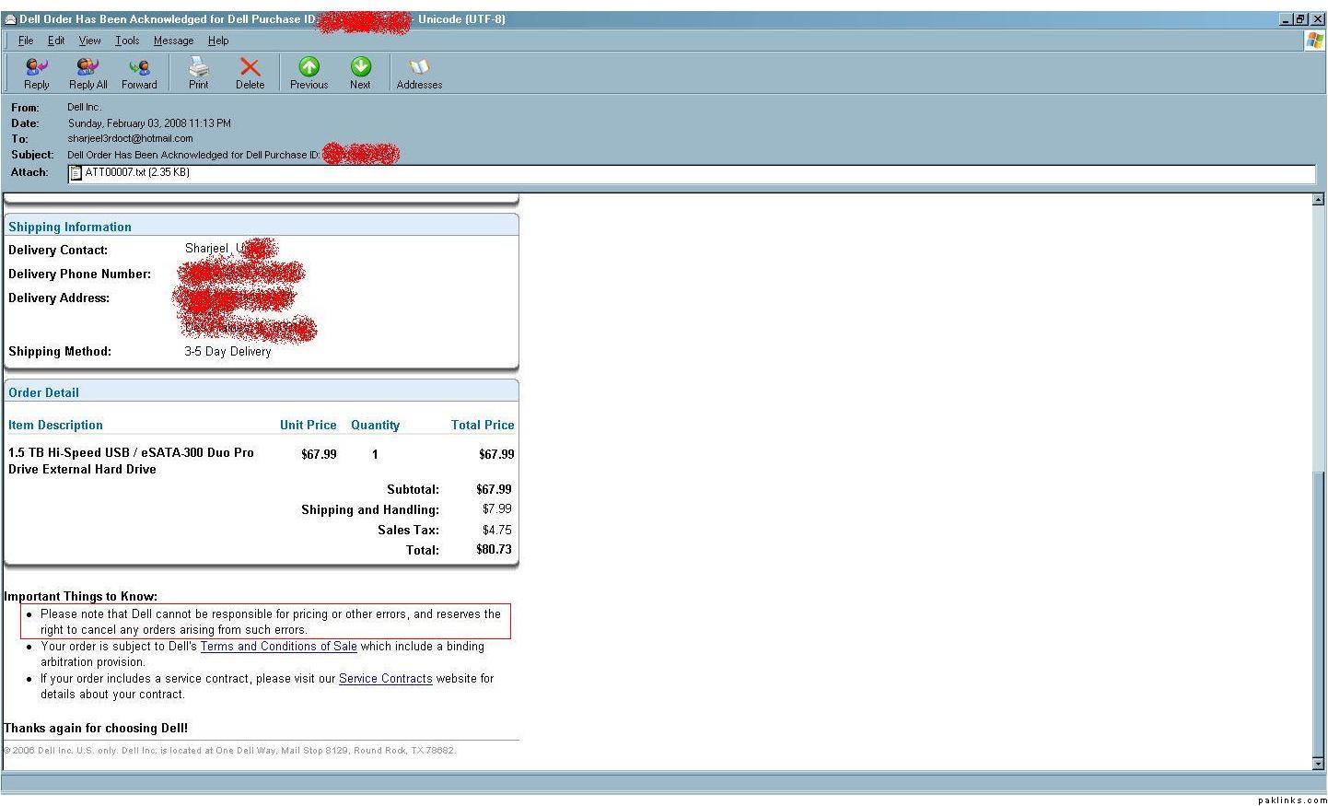Click the scrollbar down arrow
The width and height of the screenshot is (1328, 806).
click(x=1318, y=763)
